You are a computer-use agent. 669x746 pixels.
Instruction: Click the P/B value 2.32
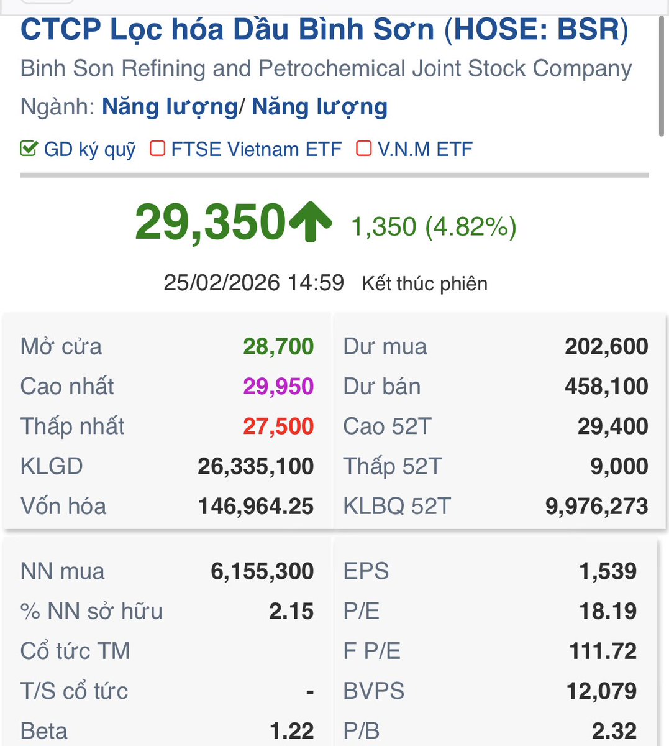pos(614,730)
